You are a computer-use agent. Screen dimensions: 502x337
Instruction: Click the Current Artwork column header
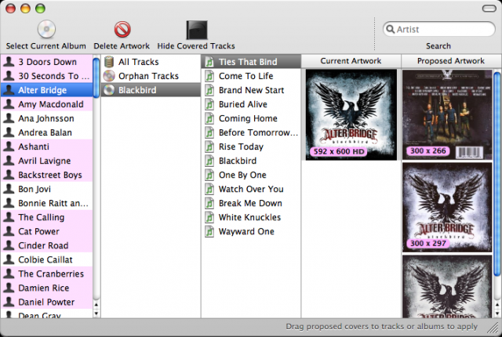(351, 61)
